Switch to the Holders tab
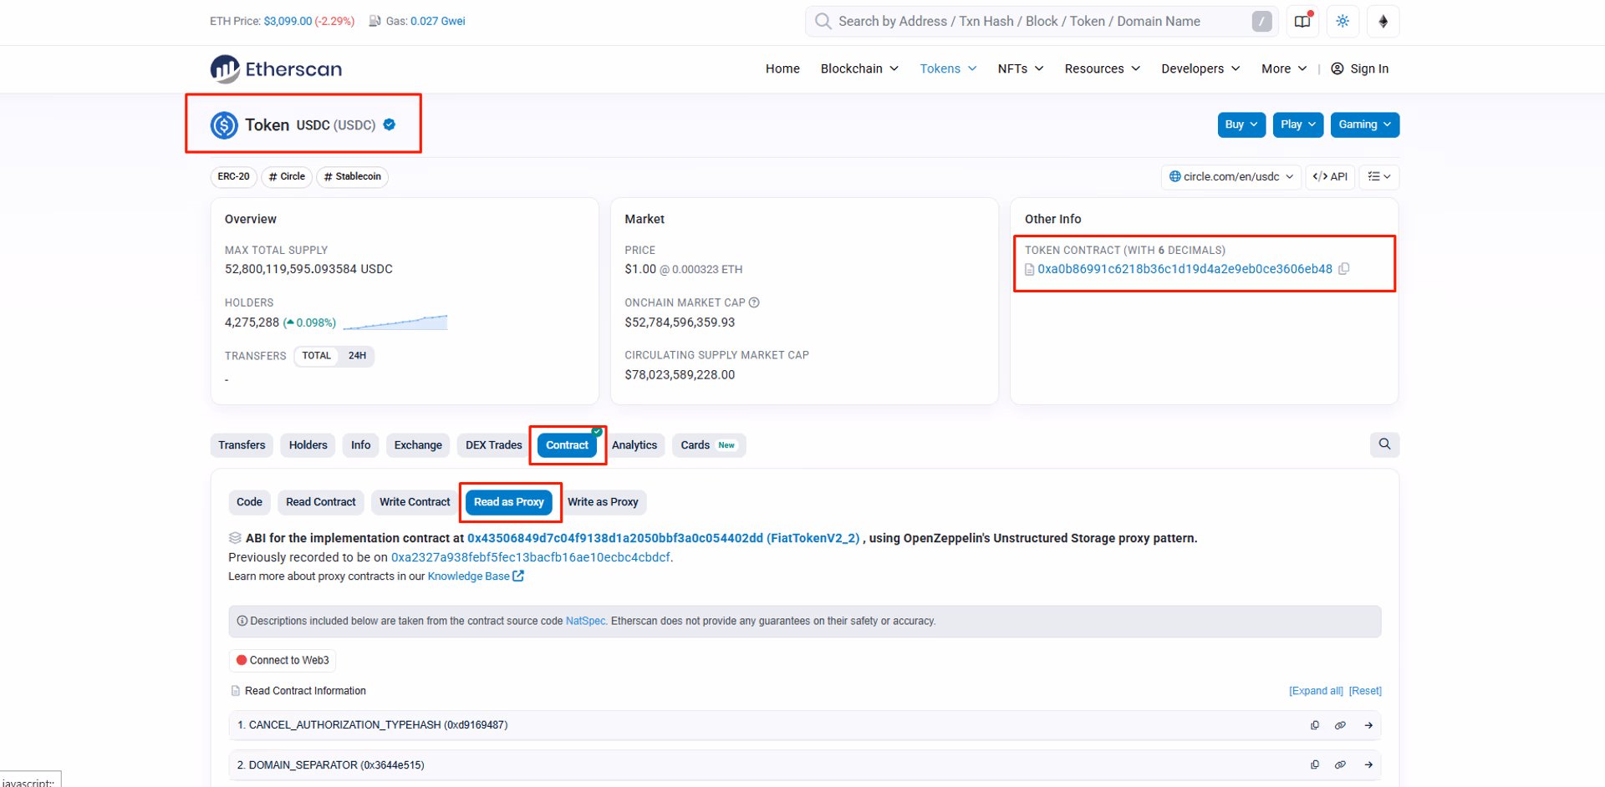The height and width of the screenshot is (787, 1605). click(x=308, y=445)
